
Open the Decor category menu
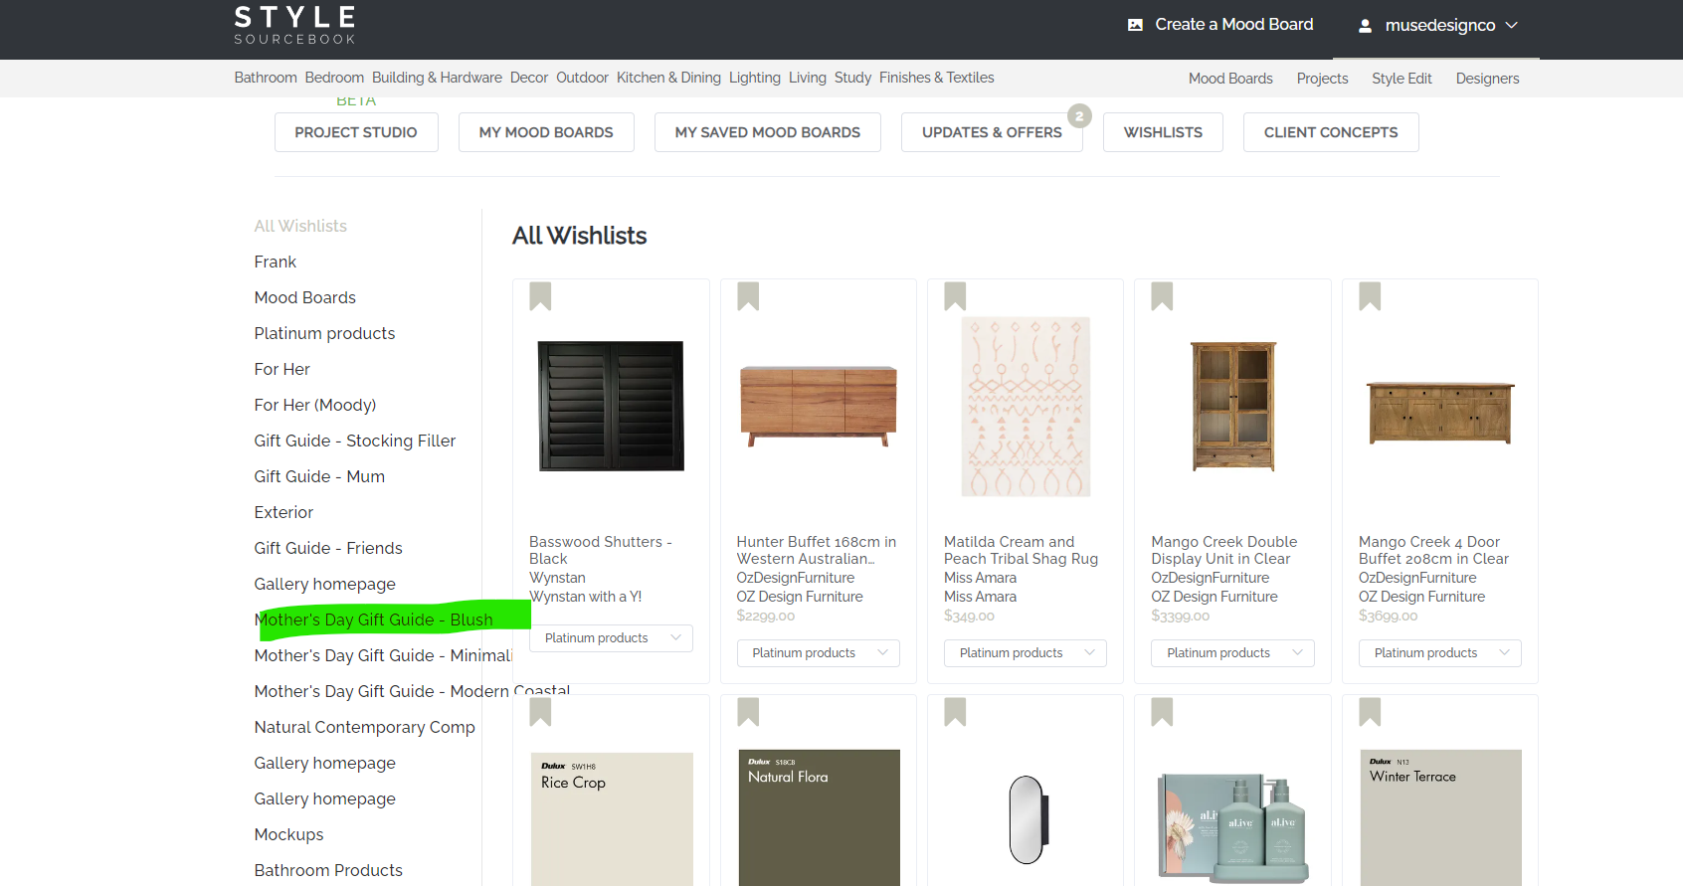529,78
